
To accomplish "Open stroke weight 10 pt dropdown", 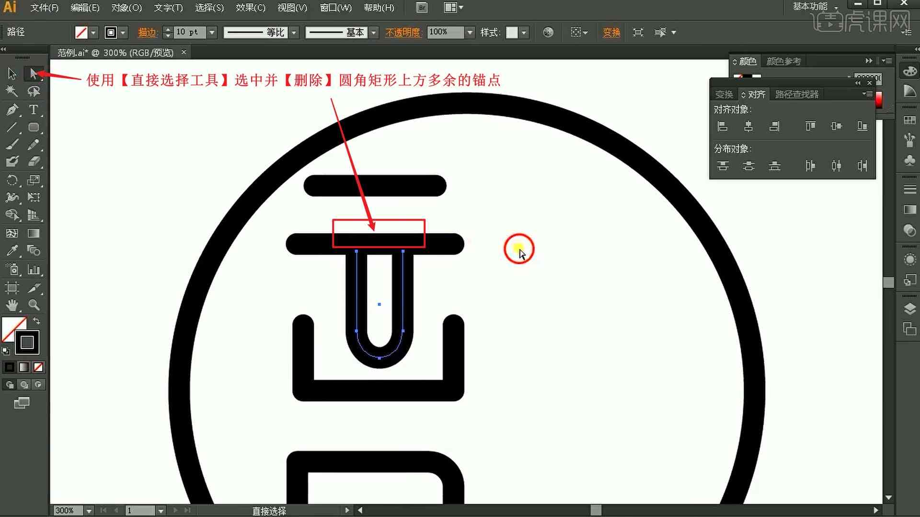I will 212,33.
